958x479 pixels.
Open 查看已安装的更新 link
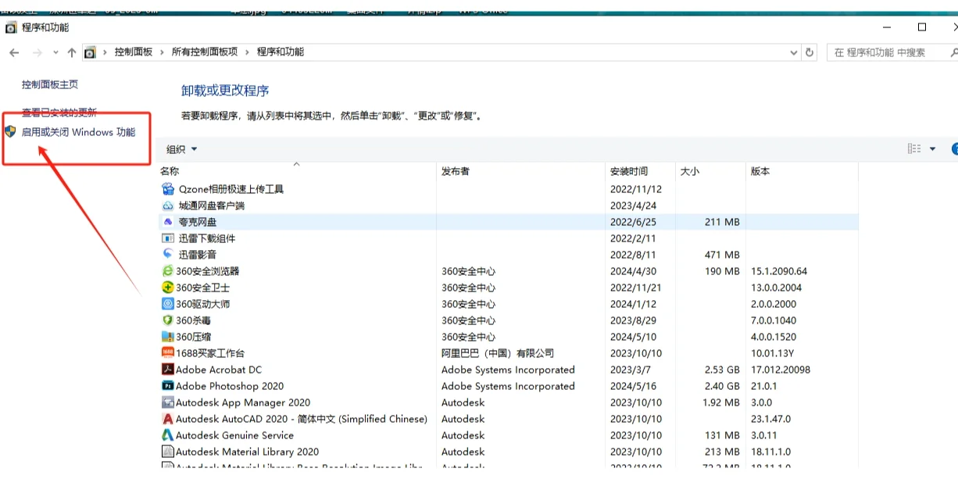coord(59,113)
